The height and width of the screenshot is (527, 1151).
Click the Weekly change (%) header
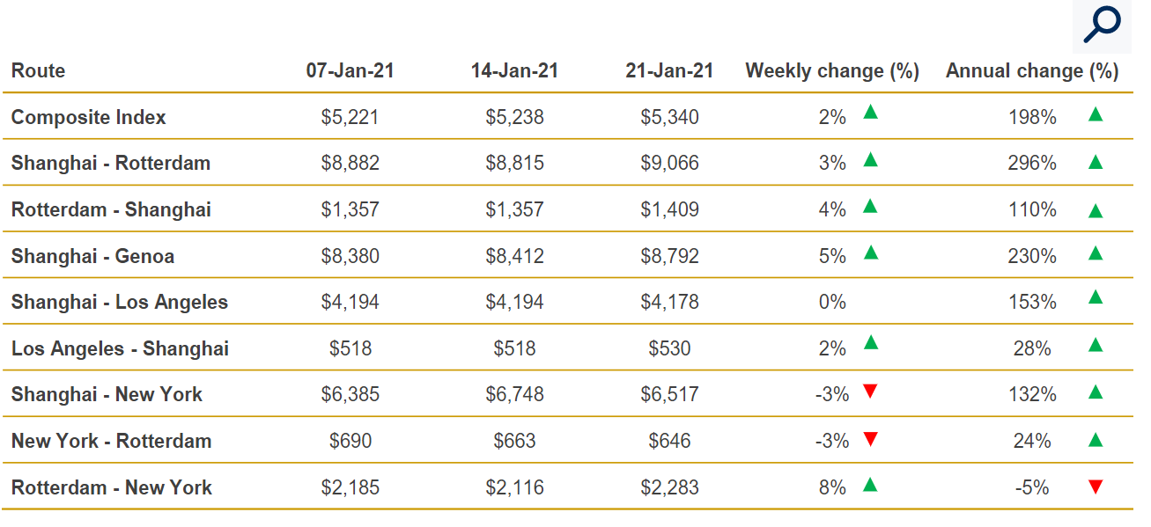coord(832,71)
